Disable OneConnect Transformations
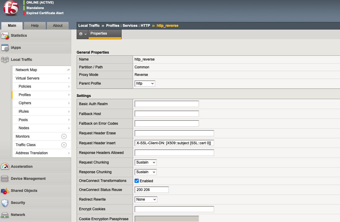This screenshot has height=222, width=340. [137, 181]
